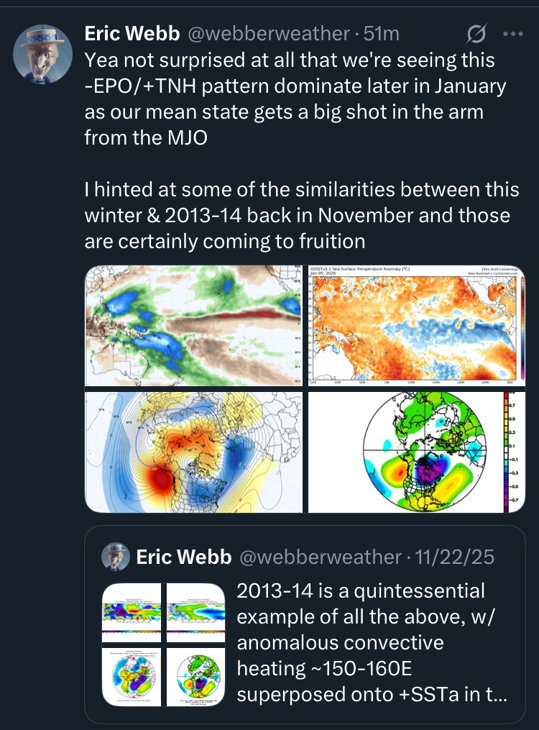Open the circular polar map with color scale
The width and height of the screenshot is (539, 730).
416,452
